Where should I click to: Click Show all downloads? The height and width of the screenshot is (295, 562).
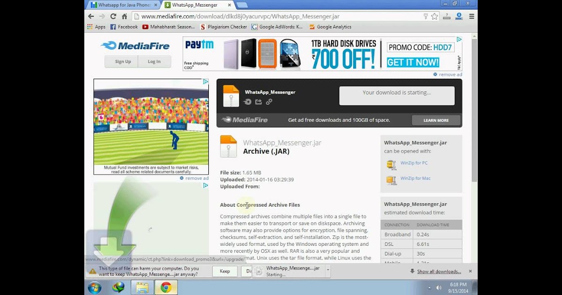[x=439, y=272]
